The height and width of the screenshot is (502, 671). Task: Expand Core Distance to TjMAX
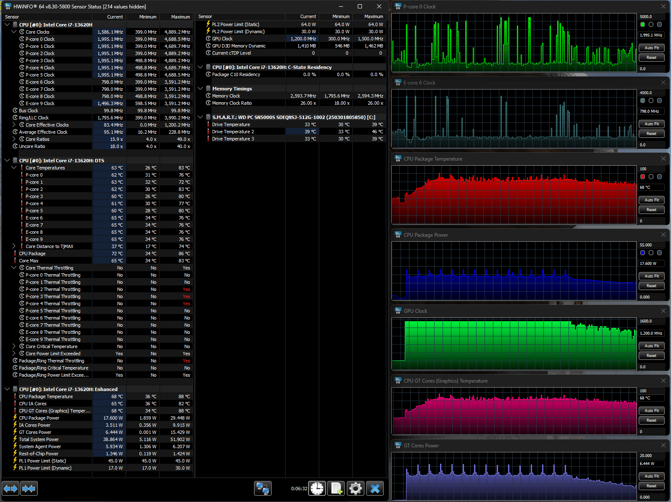pyautogui.click(x=14, y=246)
